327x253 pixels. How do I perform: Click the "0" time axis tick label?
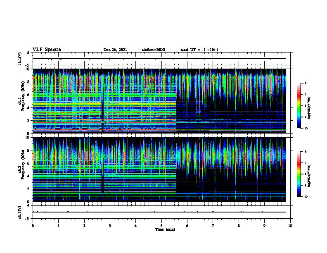pyautogui.click(x=33, y=226)
